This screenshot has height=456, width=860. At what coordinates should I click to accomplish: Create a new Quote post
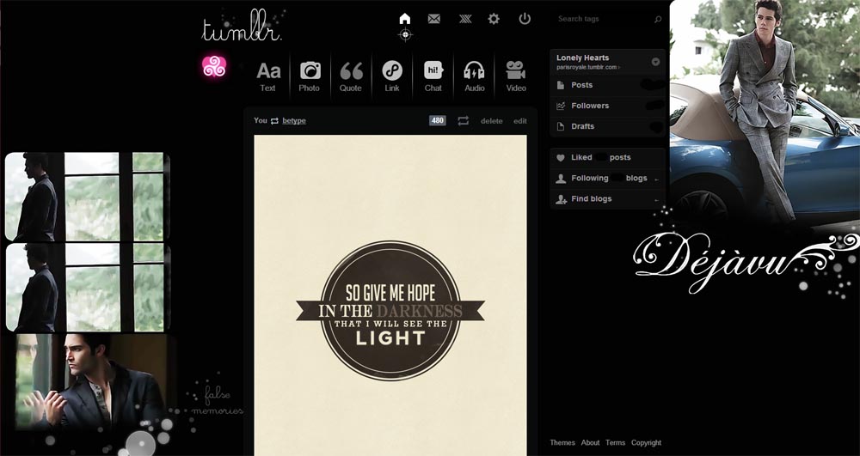click(x=351, y=76)
